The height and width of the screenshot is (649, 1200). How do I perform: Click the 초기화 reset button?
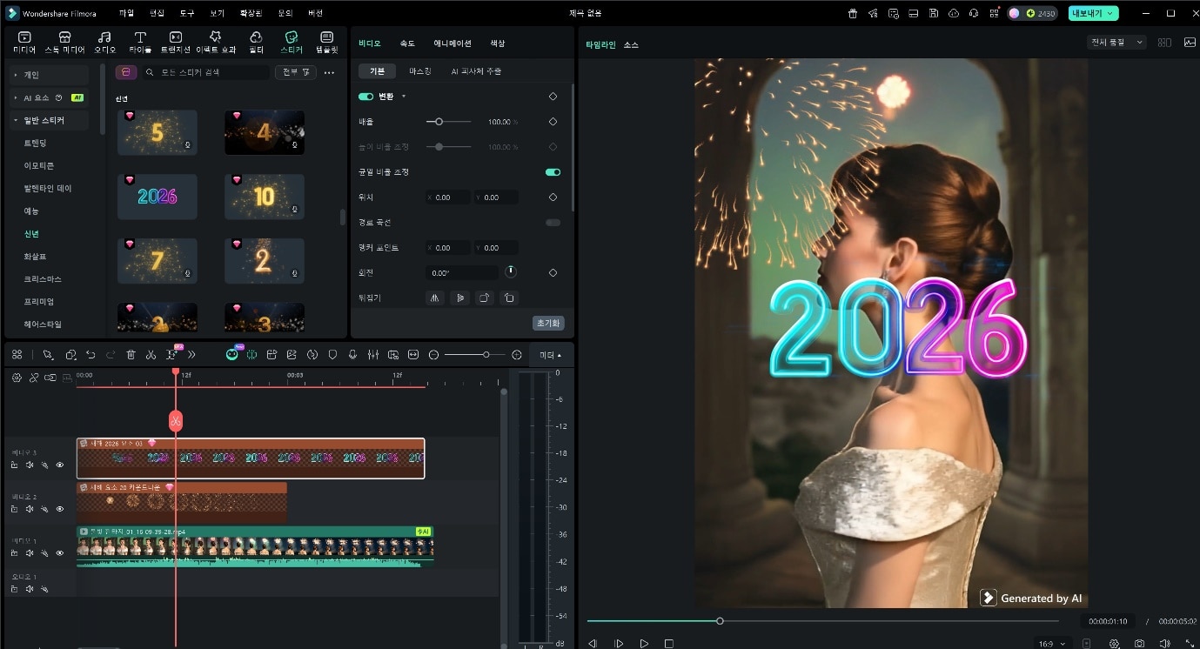click(x=548, y=324)
